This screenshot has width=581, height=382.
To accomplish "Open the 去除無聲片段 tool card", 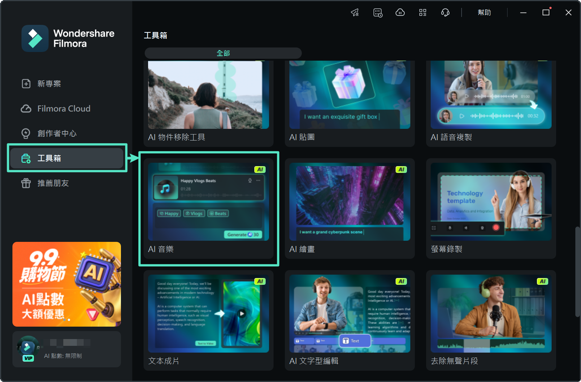I will coord(491,320).
